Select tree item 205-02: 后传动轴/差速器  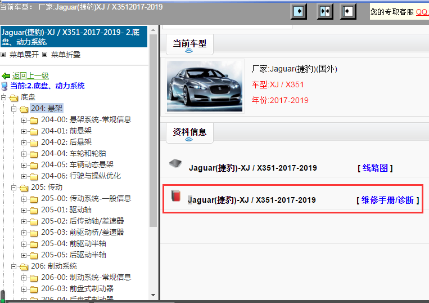point(83,221)
